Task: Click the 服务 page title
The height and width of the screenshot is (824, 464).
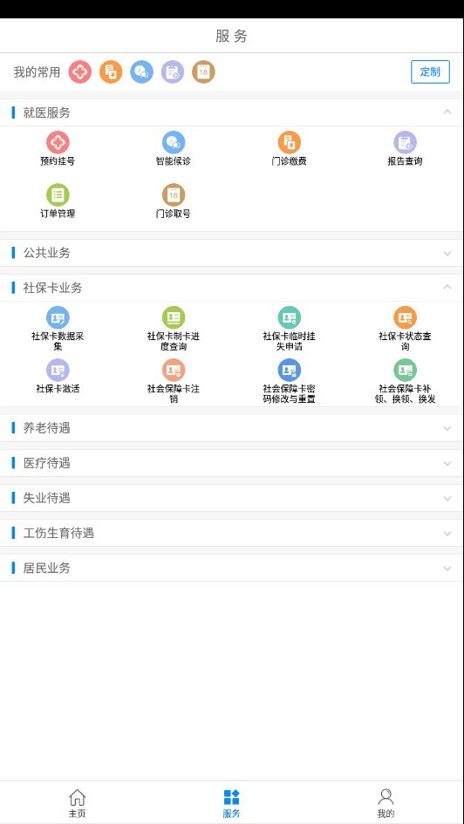Action: click(231, 36)
